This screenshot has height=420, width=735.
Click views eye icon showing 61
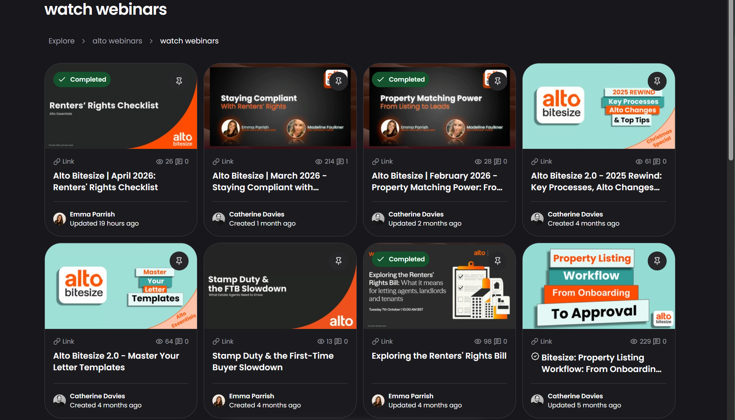tap(639, 161)
